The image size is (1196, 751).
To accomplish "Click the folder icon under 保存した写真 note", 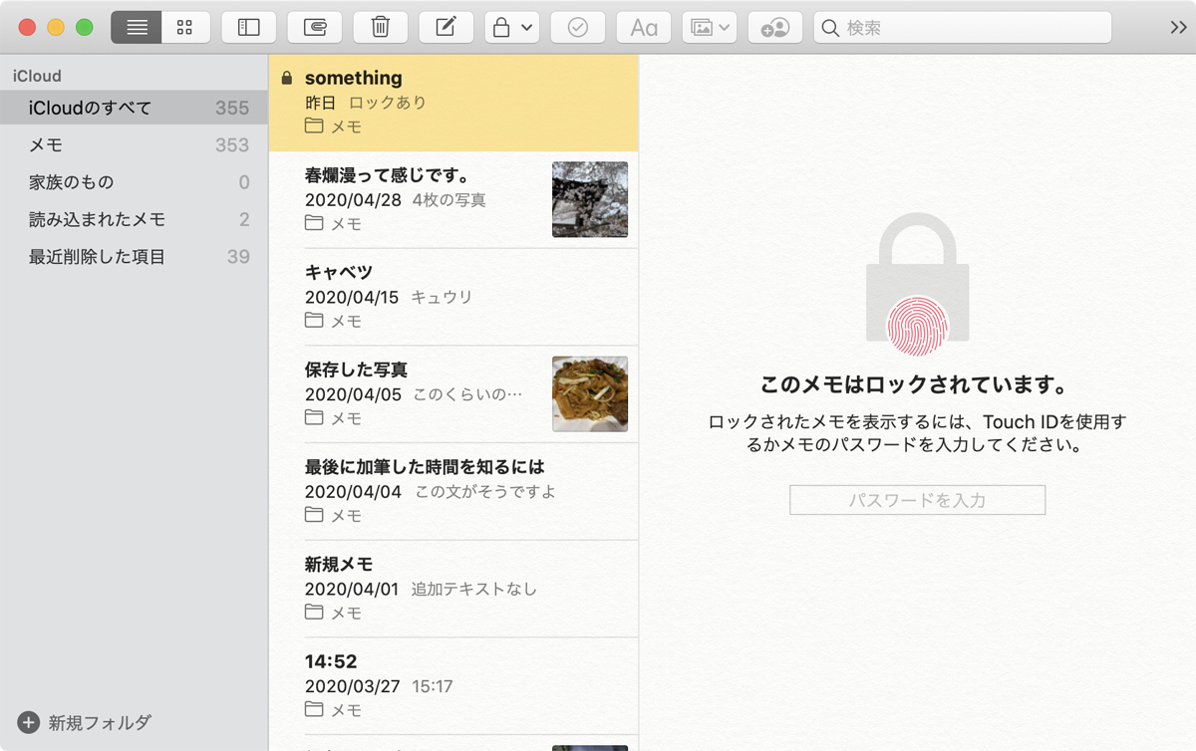I will [315, 418].
